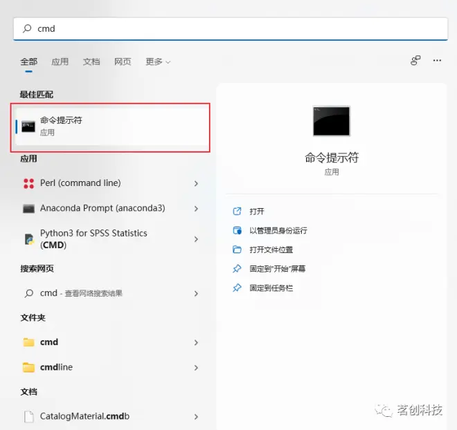The height and width of the screenshot is (430, 457).
Task: Click the Python3 for SPSS icon
Action: point(29,239)
